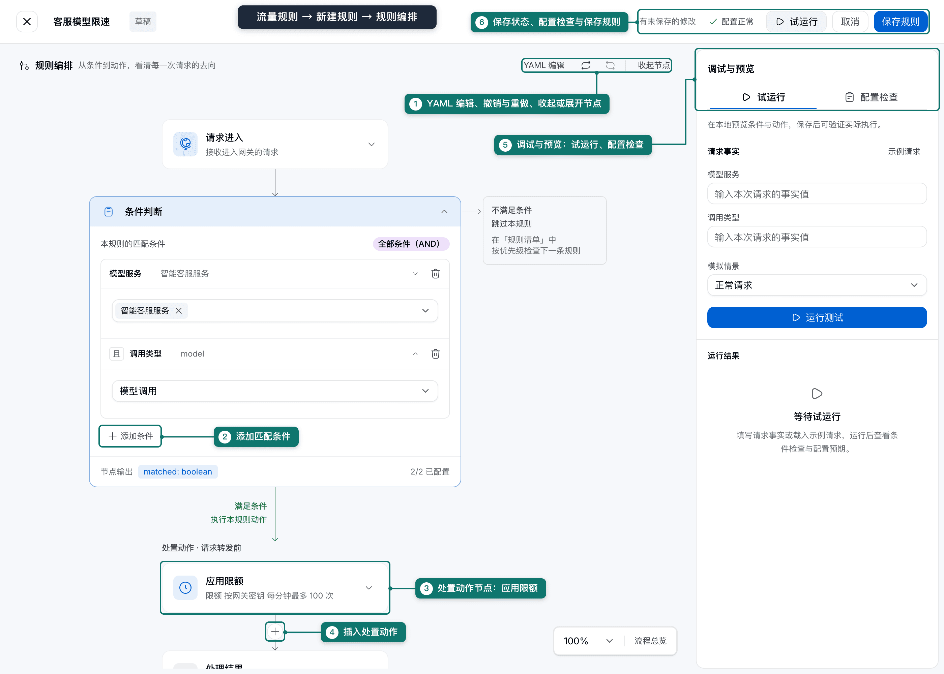The image size is (944, 674).
Task: Delete the 调用类型 condition with trash icon
Action: [x=436, y=354]
